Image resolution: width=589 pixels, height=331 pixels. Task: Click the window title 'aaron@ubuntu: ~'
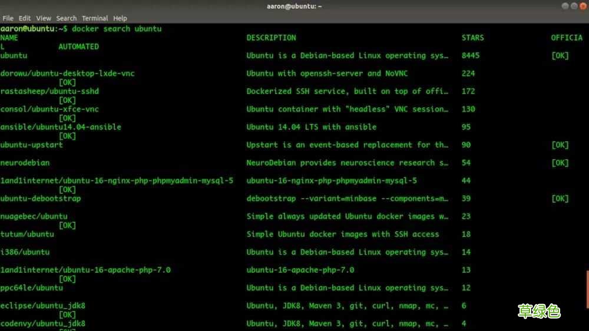[294, 6]
